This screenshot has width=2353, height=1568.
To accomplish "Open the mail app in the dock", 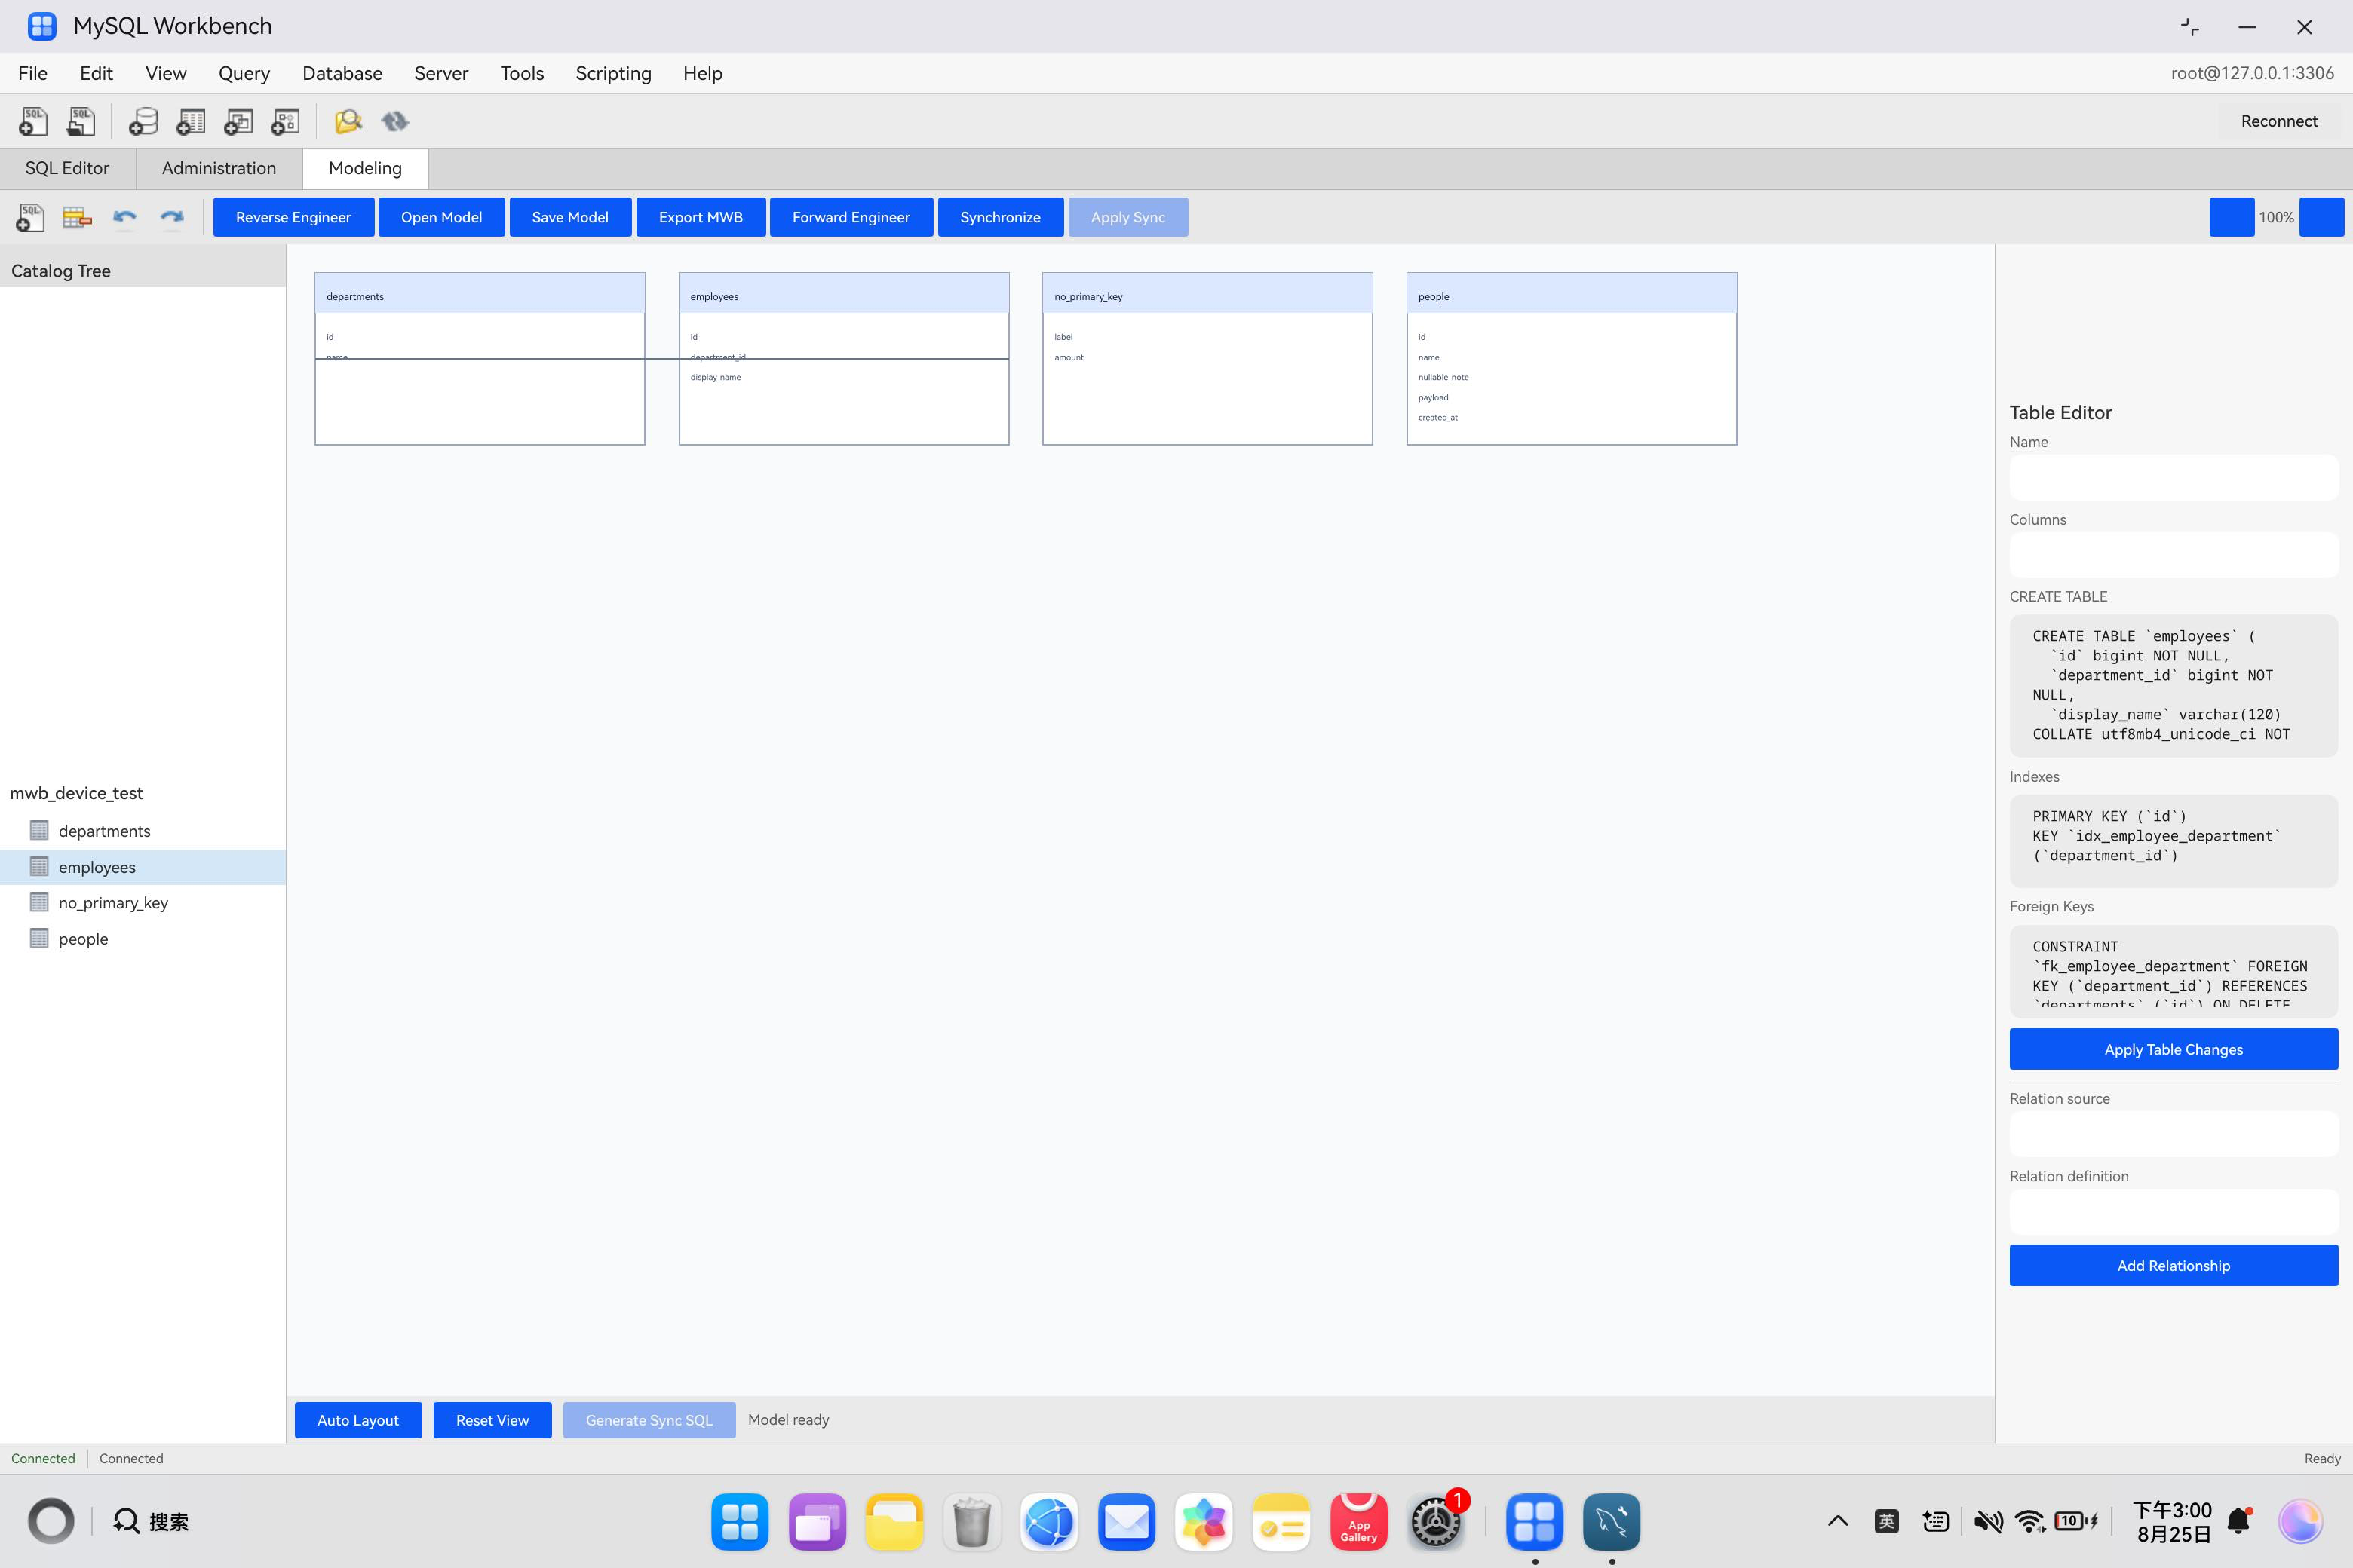I will click(1127, 1522).
